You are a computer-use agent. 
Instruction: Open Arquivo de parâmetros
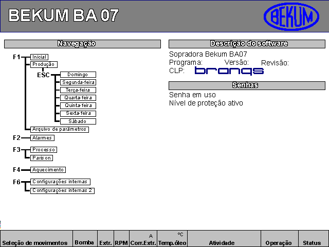click(59, 130)
